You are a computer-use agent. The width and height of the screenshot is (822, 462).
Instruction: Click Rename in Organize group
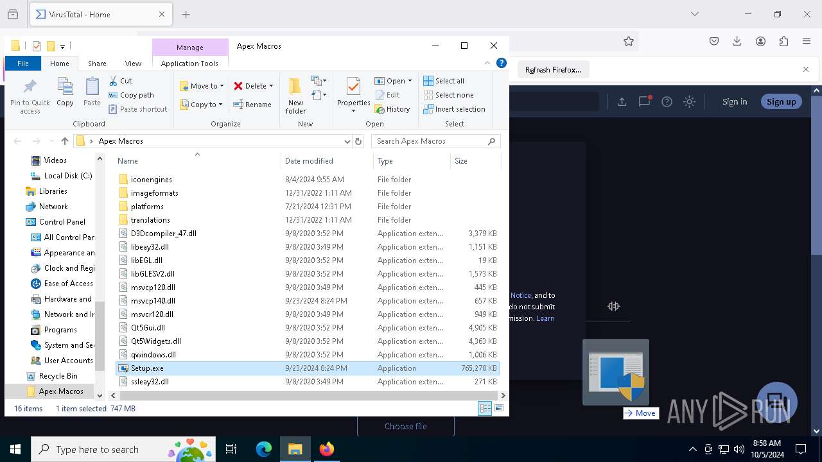252,105
